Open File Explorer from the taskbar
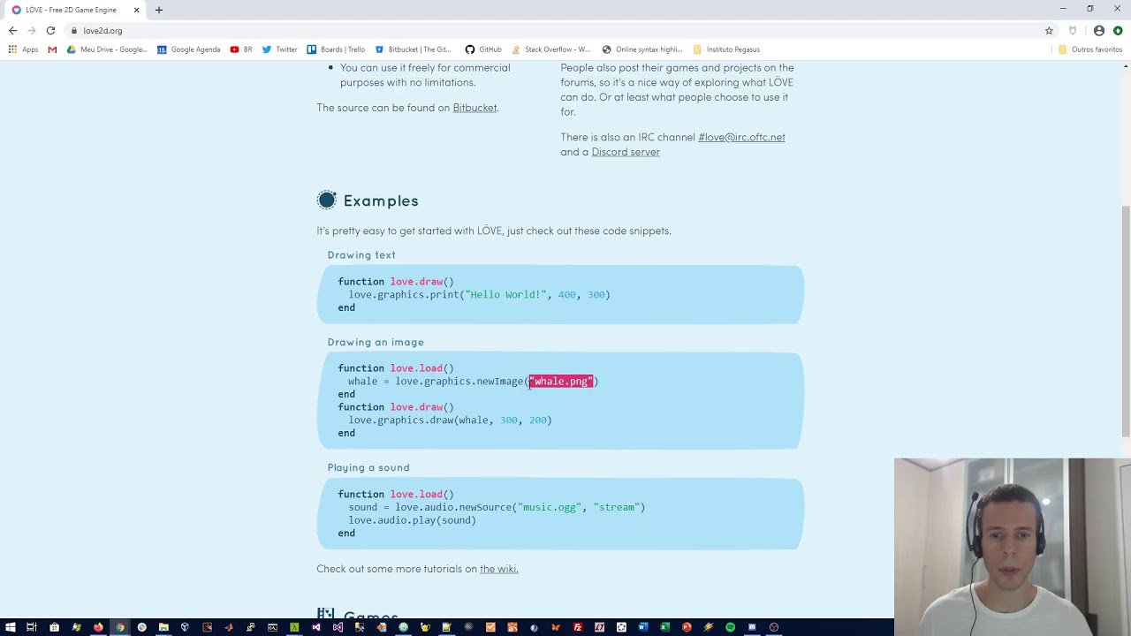The image size is (1131, 636). 163,627
